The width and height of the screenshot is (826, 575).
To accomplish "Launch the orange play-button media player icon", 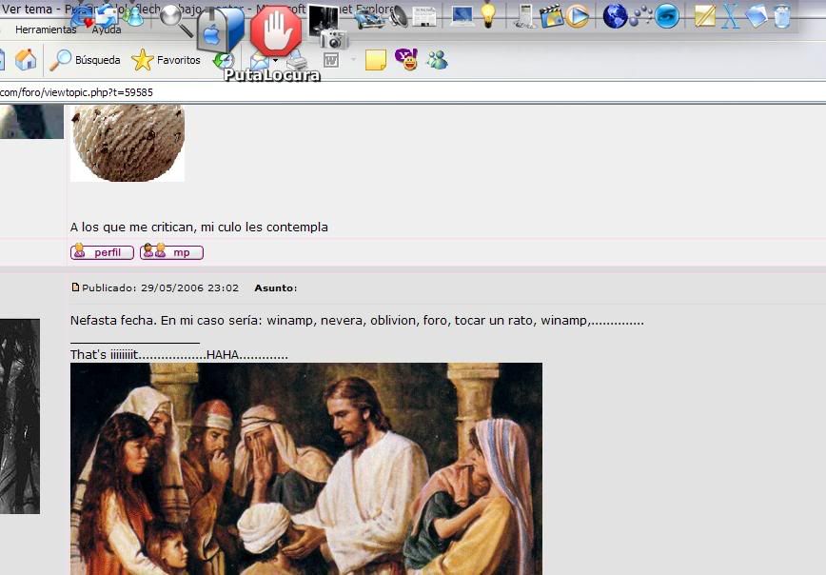I will tap(578, 16).
